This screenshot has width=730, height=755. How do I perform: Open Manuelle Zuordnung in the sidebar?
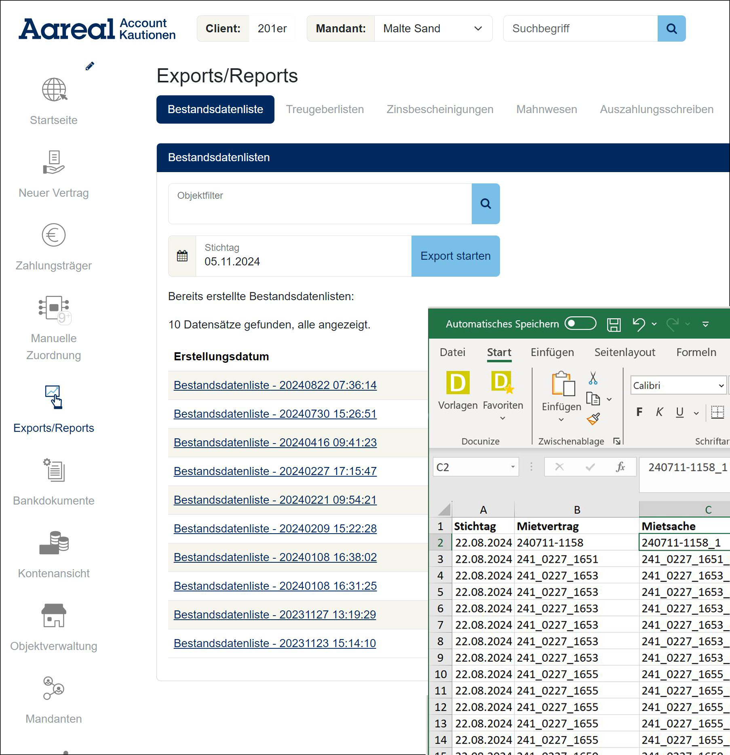tap(54, 309)
